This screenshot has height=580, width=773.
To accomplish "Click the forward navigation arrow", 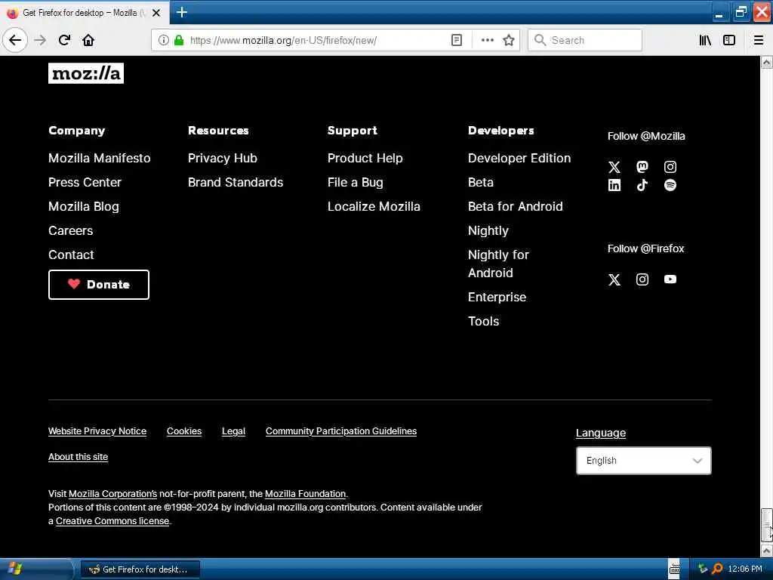I will [x=41, y=40].
